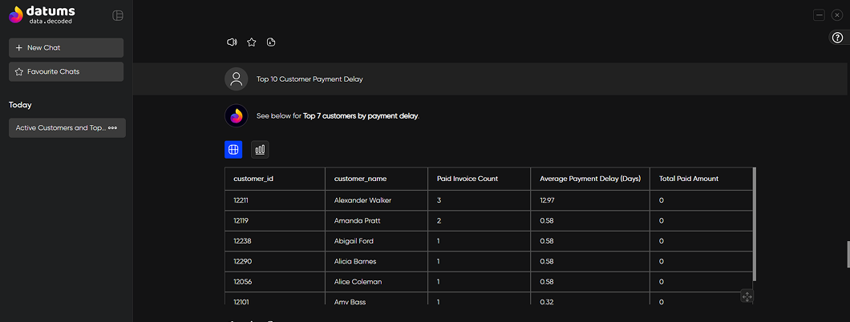Select the 12.97 delay value
This screenshot has height=322, width=850.
pyautogui.click(x=590, y=200)
